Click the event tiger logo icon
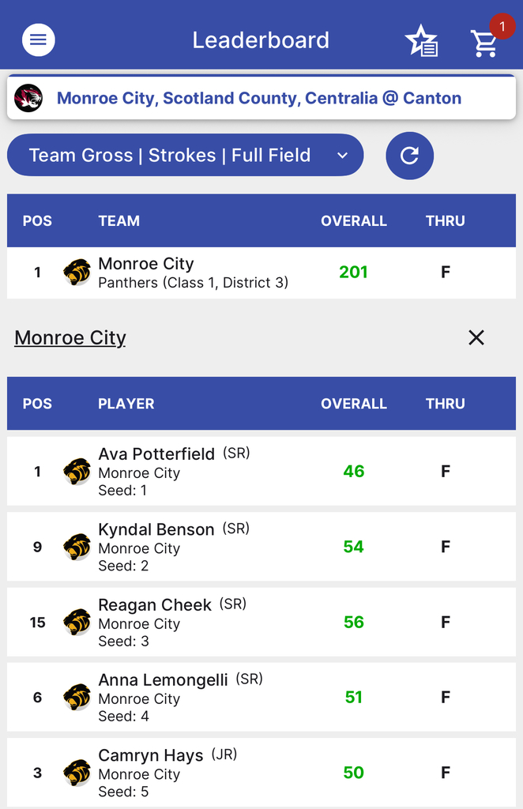523x809 pixels. pyautogui.click(x=28, y=98)
